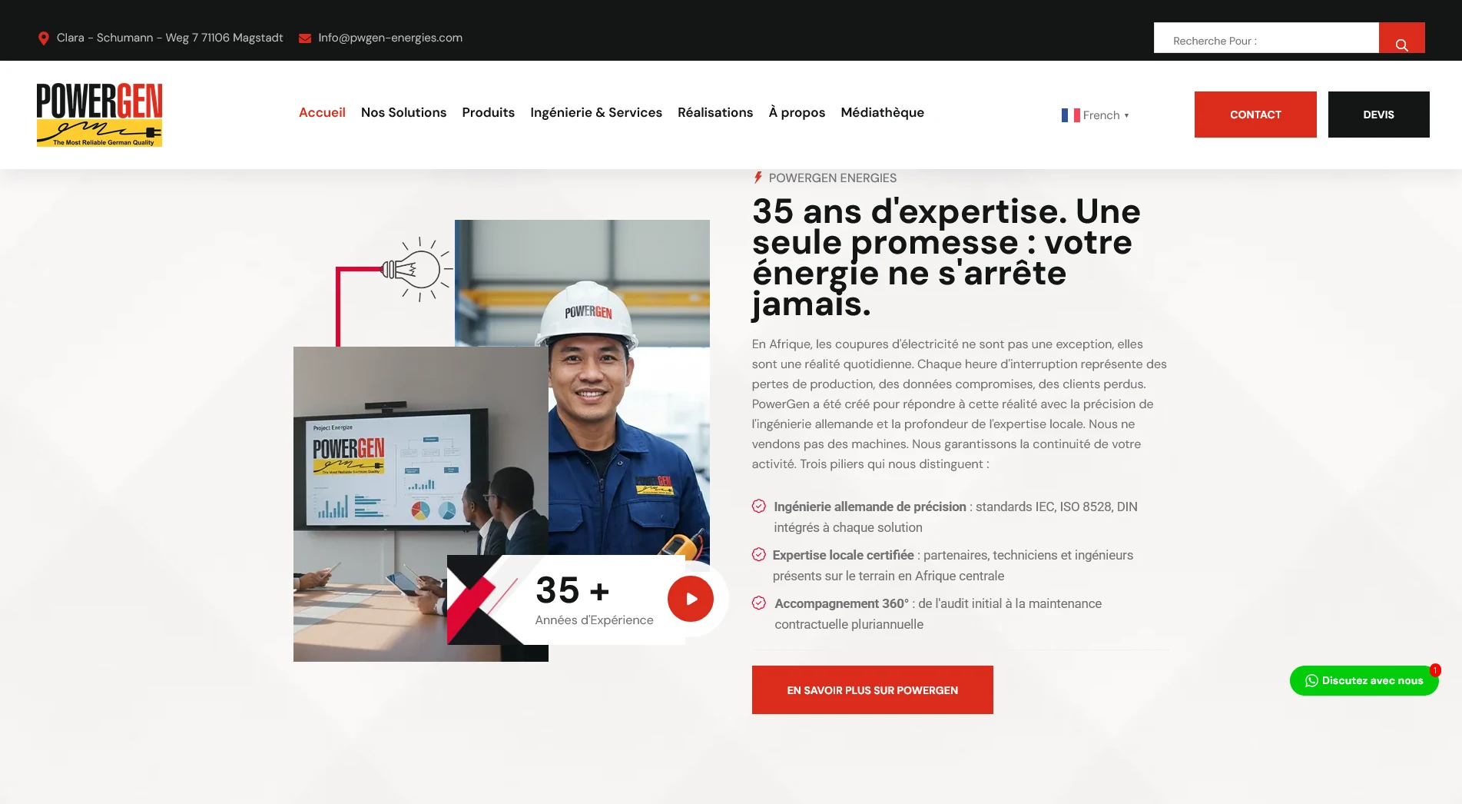Click the Clara-Schumann-Weg address text
This screenshot has height=804, width=1462.
click(170, 38)
